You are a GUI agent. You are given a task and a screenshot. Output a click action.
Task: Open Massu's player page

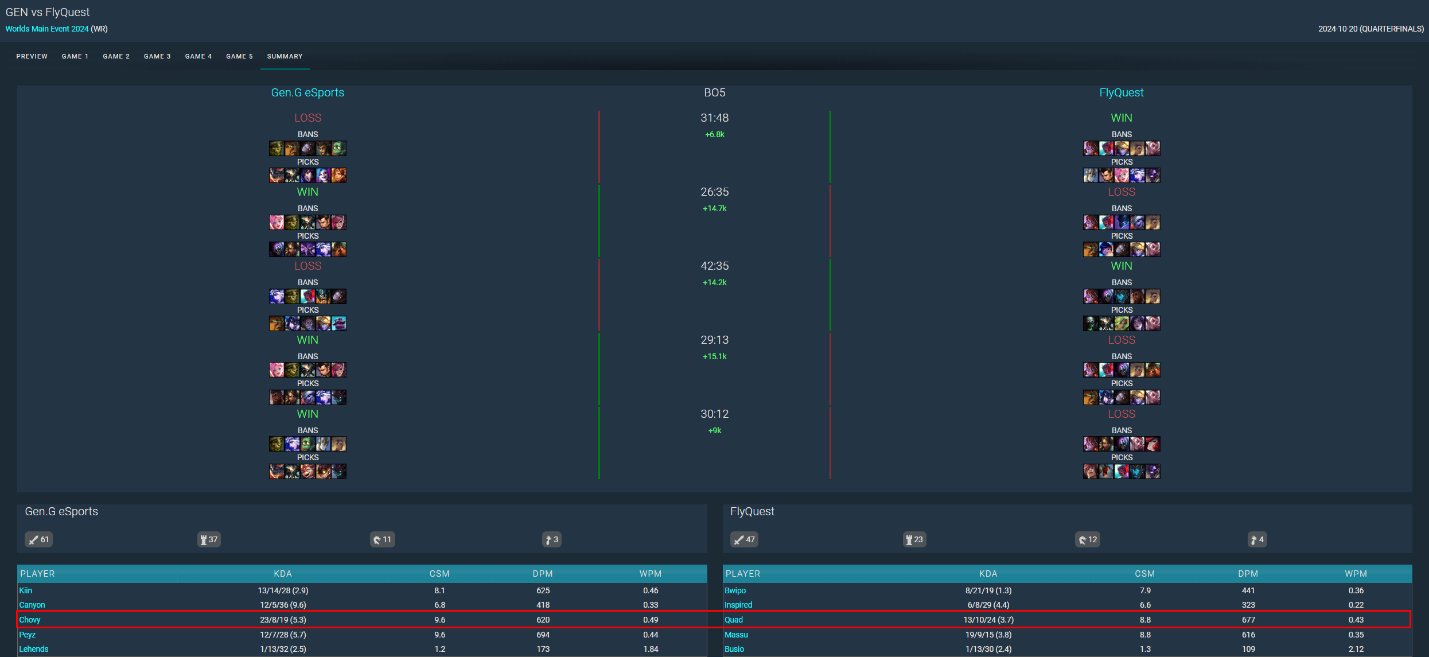point(736,635)
